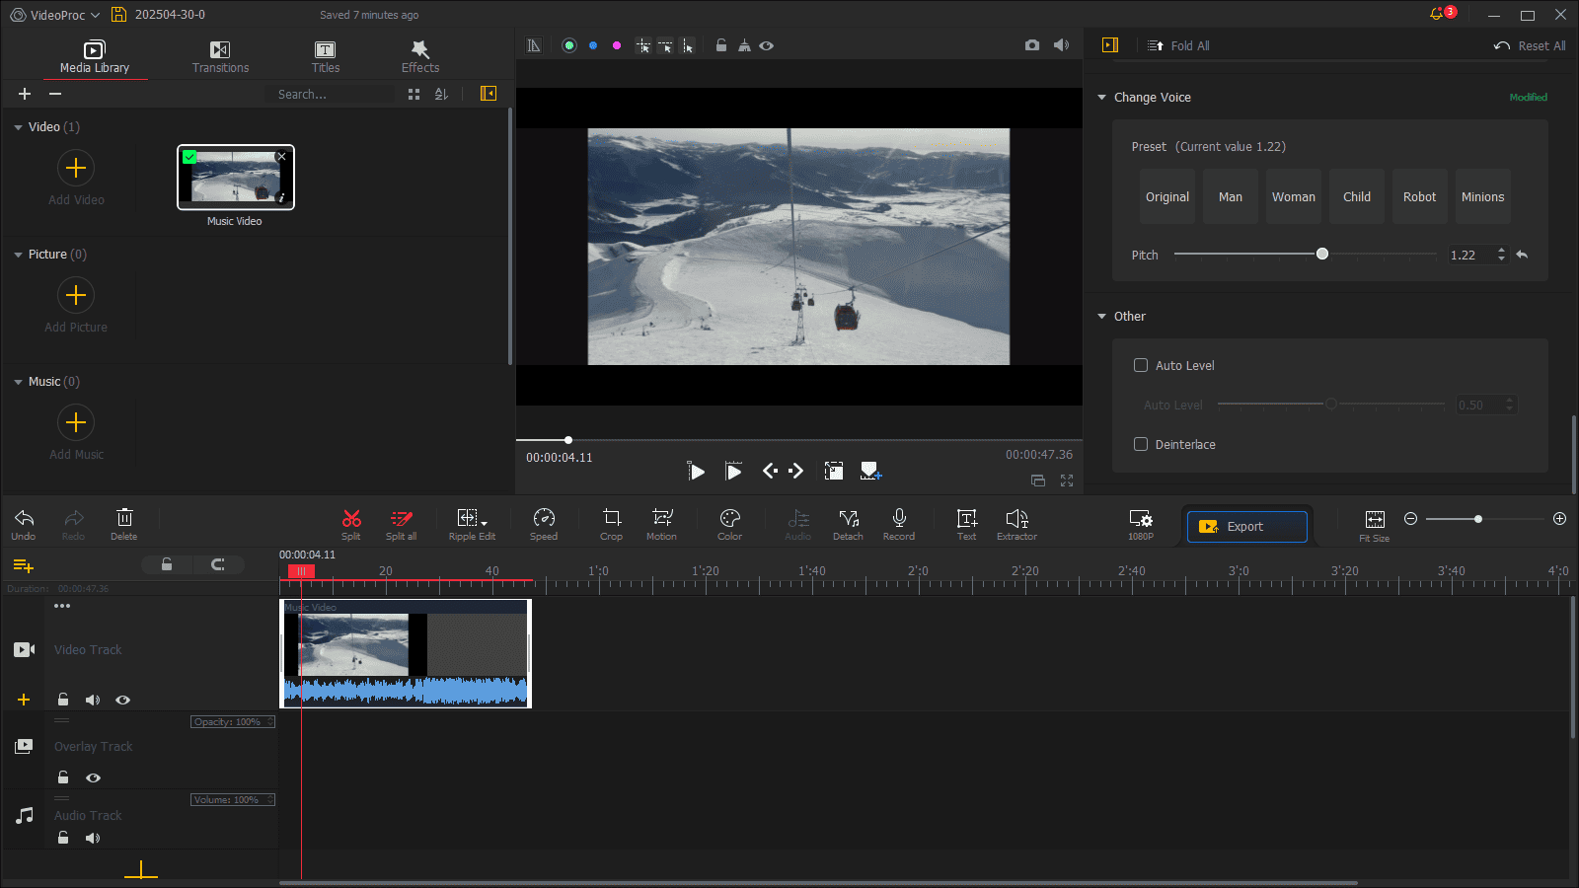Detach audio from the clip

click(849, 524)
